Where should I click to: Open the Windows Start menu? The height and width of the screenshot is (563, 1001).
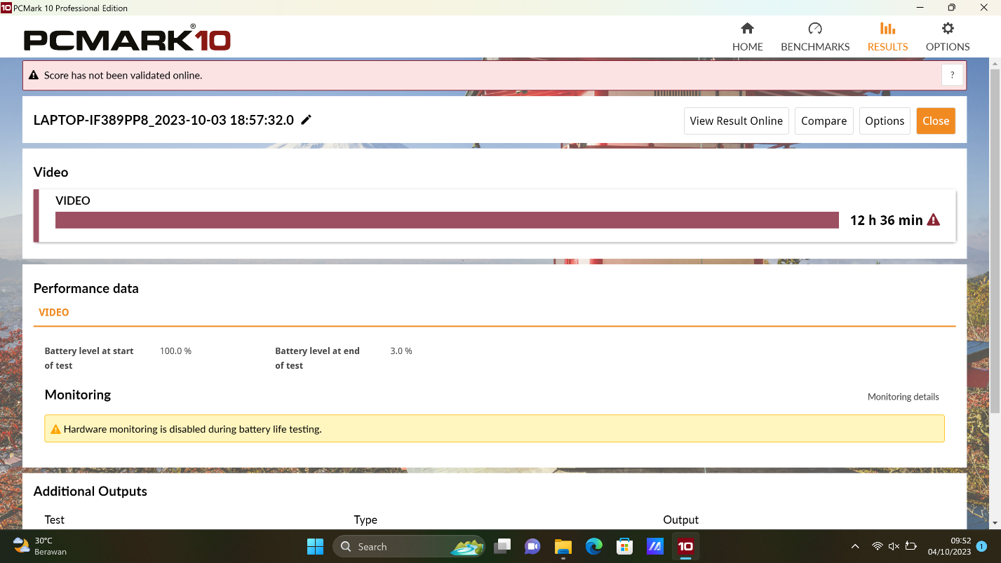(x=316, y=546)
